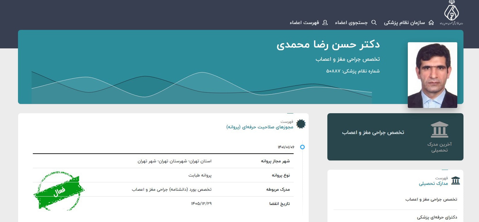Click the members list person icon
The height and width of the screenshot is (222, 479).
(325, 22)
